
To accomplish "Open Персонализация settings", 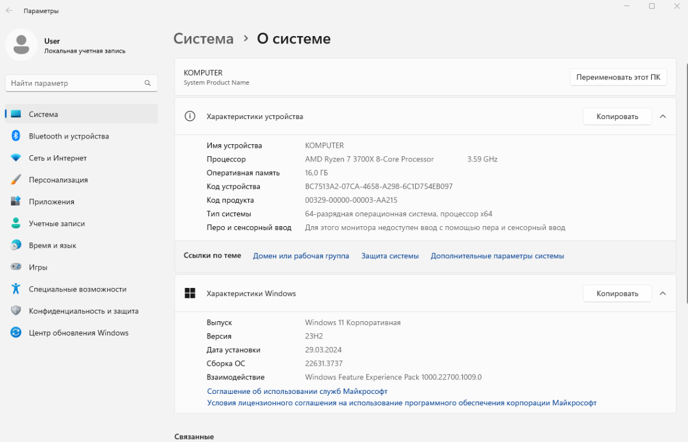I will click(81, 179).
